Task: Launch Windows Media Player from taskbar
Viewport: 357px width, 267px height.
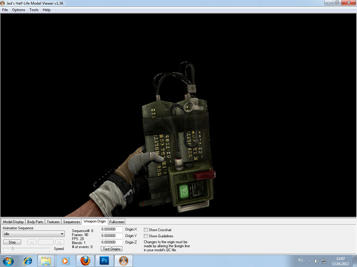Action: point(65,260)
